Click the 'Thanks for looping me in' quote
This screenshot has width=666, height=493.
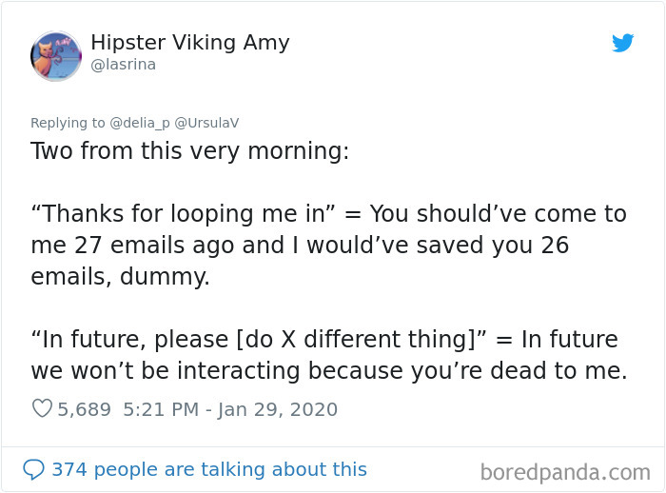click(184, 213)
